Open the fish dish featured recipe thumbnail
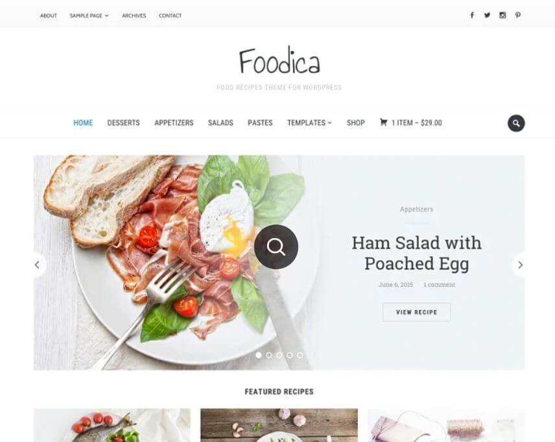555x442 pixels. 112,425
